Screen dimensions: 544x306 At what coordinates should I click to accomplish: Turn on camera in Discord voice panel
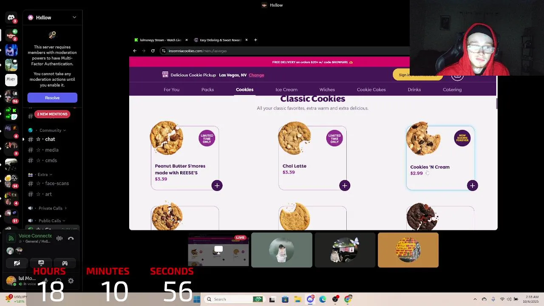click(17, 263)
